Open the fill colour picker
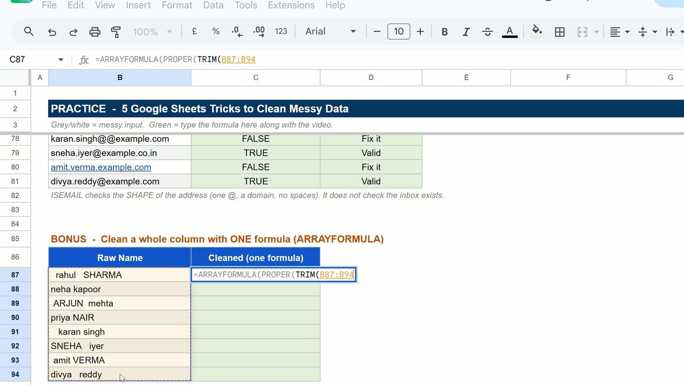684x385 pixels. tap(537, 31)
